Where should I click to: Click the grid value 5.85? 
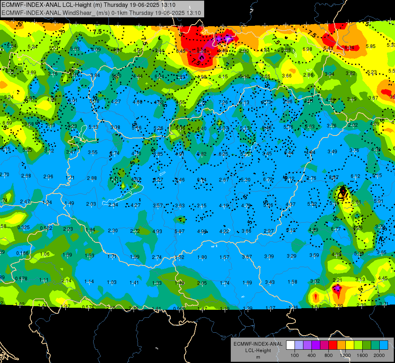pos(370,46)
